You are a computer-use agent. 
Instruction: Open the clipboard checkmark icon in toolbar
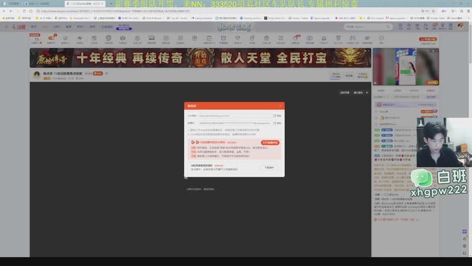tap(209, 38)
